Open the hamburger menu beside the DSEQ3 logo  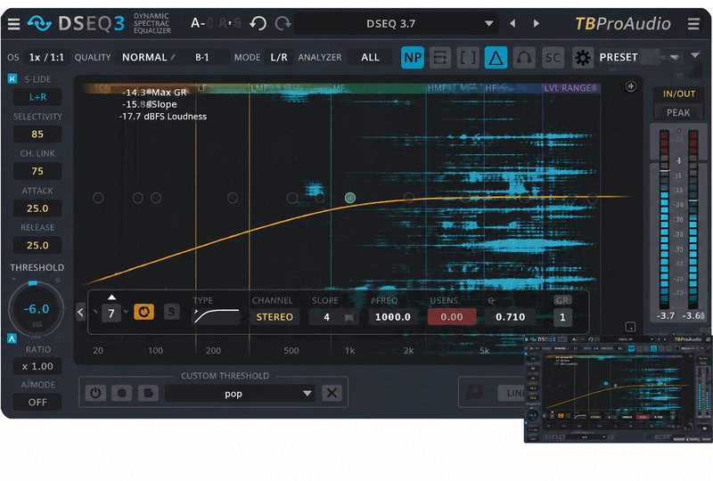pos(13,24)
